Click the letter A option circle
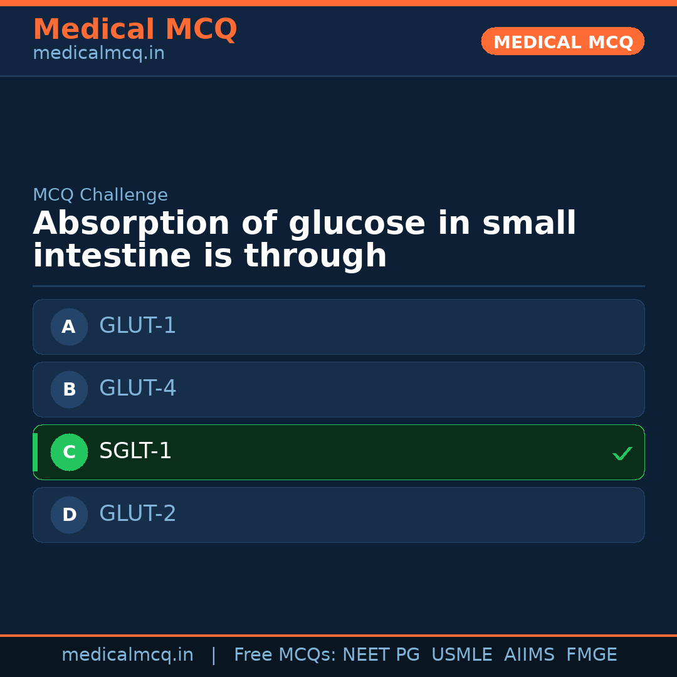677x677 pixels. (69, 327)
